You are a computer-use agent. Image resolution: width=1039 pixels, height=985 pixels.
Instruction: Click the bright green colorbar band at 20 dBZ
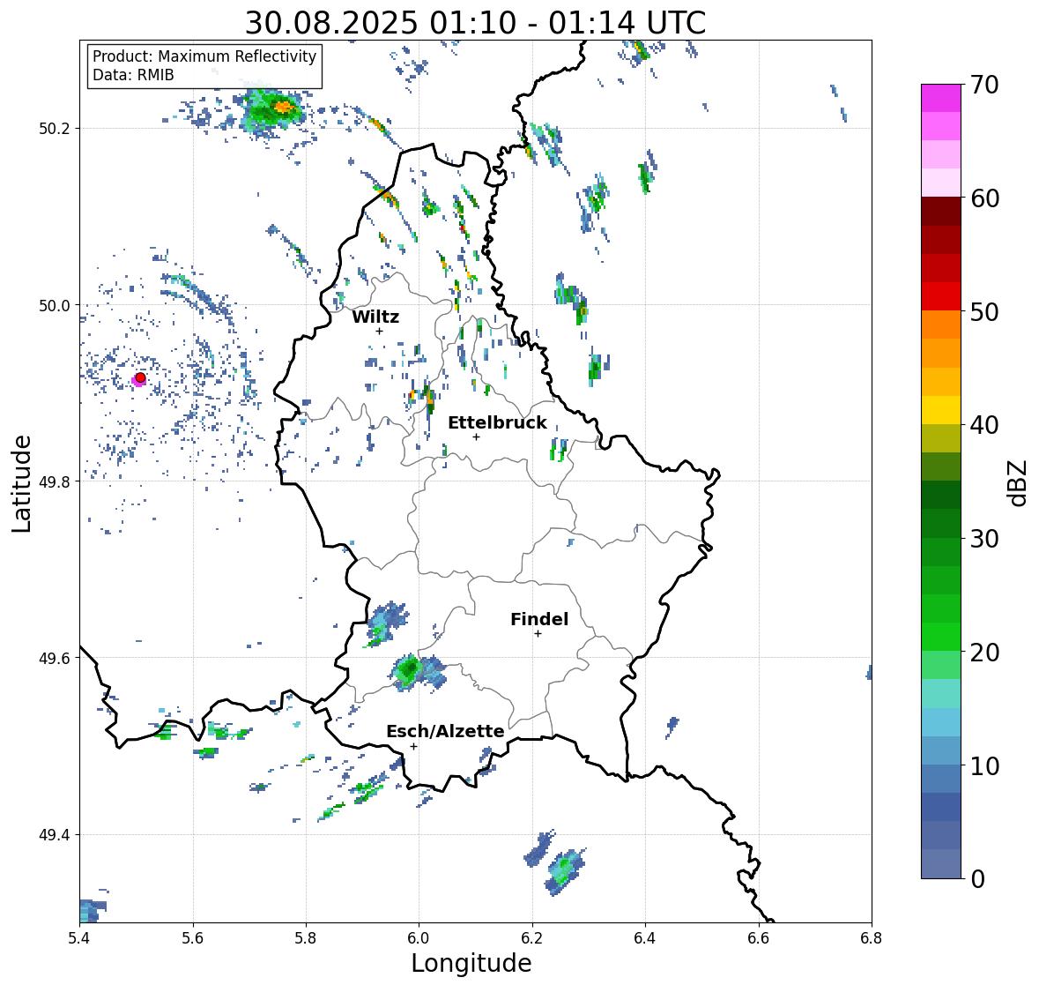click(x=941, y=637)
